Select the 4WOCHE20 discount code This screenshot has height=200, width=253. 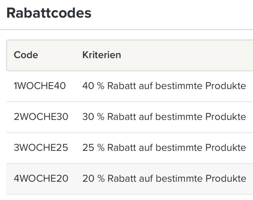point(41,178)
